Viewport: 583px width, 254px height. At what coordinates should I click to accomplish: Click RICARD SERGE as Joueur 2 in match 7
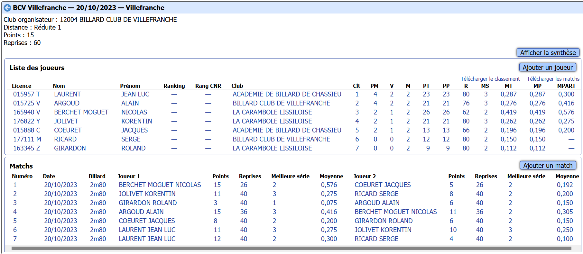tap(376, 239)
